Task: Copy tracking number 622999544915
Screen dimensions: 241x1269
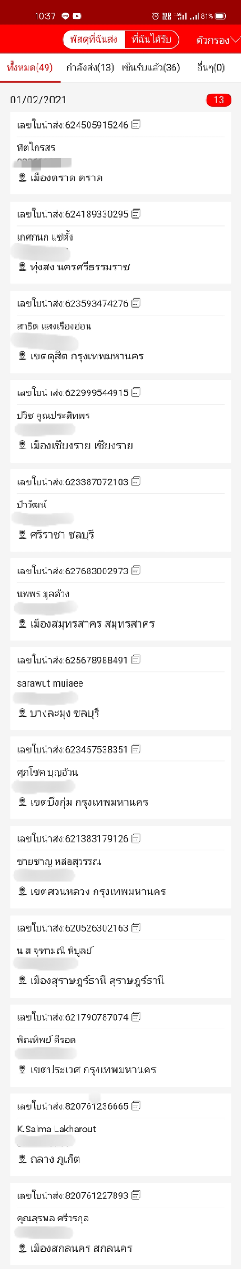Action: (x=136, y=392)
